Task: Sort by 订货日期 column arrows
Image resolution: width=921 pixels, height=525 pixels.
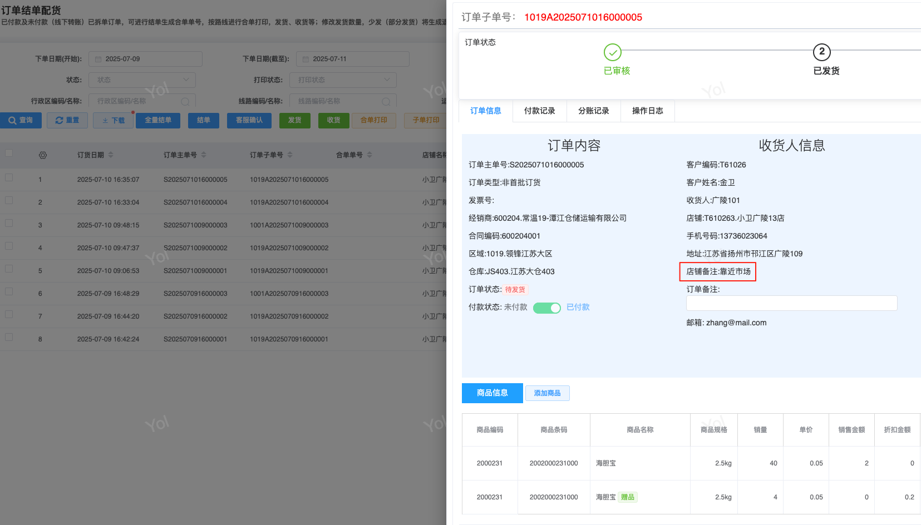Action: 111,155
